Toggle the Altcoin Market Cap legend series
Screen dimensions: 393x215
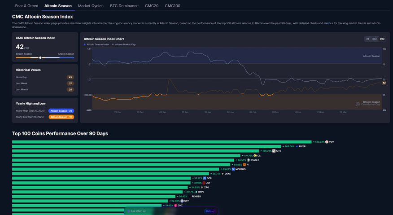pyautogui.click(x=124, y=44)
